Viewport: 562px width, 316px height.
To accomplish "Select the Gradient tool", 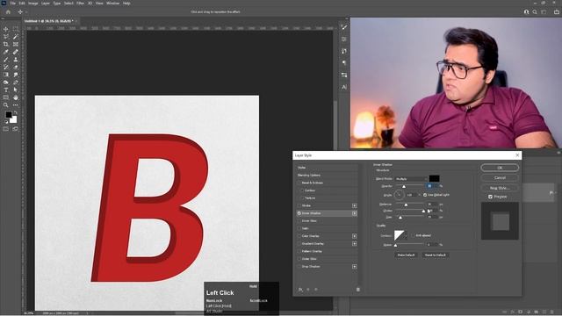I will [6, 75].
